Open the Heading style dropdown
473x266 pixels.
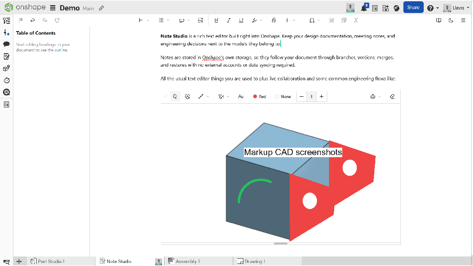pos(144,20)
